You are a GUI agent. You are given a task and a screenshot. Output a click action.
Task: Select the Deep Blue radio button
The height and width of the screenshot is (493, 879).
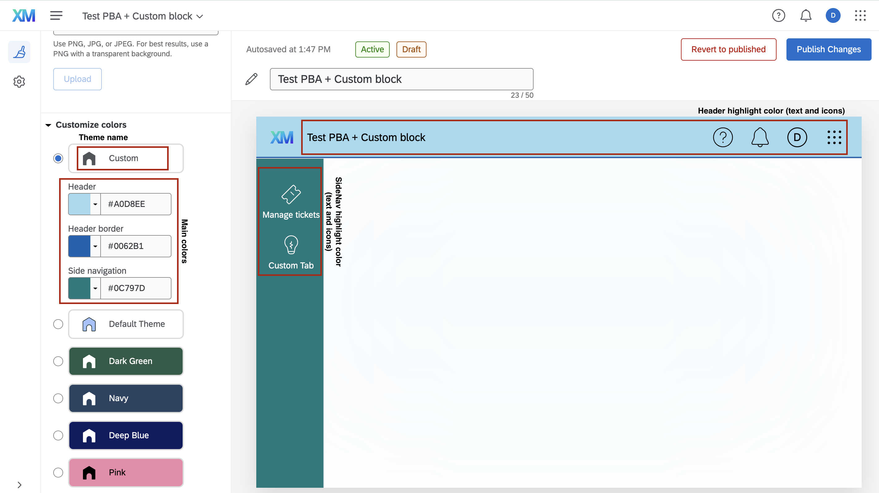pos(58,436)
